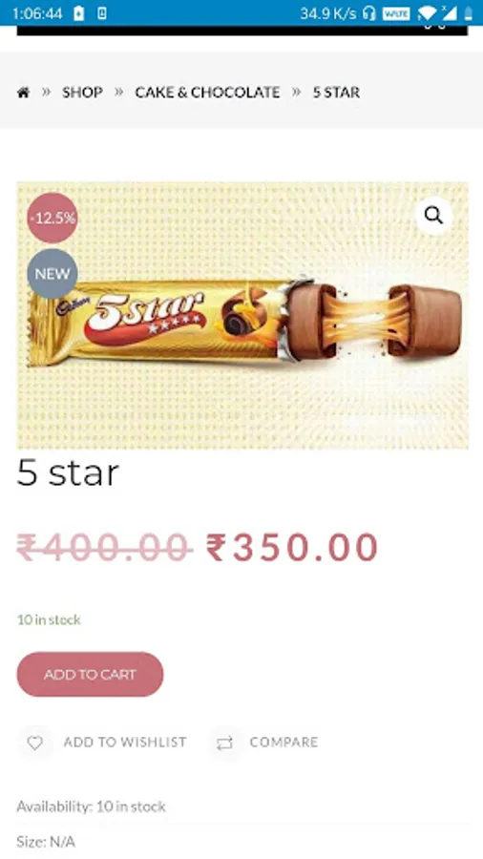Viewport: 483px width, 859px height.
Task: Select the 5 STAR breadcrumb item
Action: [336, 93]
